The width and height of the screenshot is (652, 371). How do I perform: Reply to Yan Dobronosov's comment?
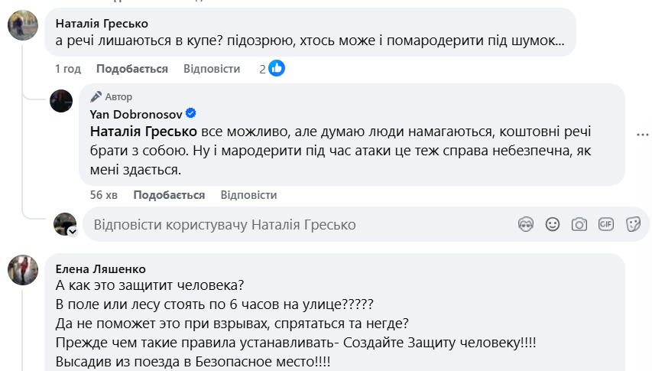[248, 195]
